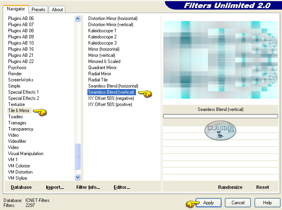Choose XY Offset 50% (positive) filter
The width and height of the screenshot is (282, 210).
pyautogui.click(x=110, y=104)
